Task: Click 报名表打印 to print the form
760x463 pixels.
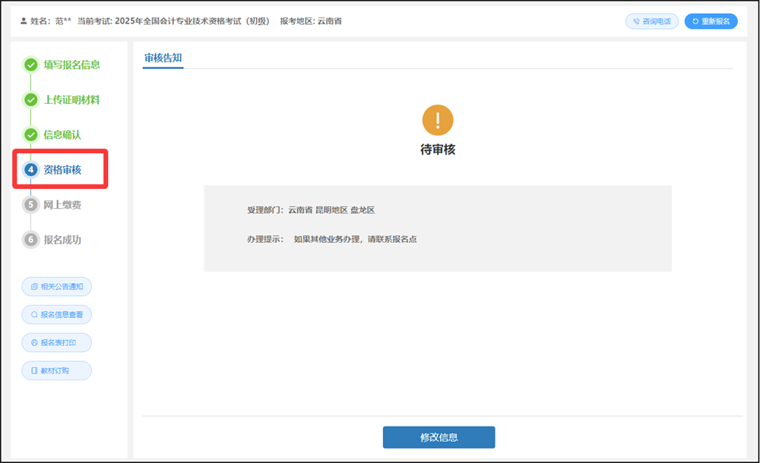Action: pos(57,343)
